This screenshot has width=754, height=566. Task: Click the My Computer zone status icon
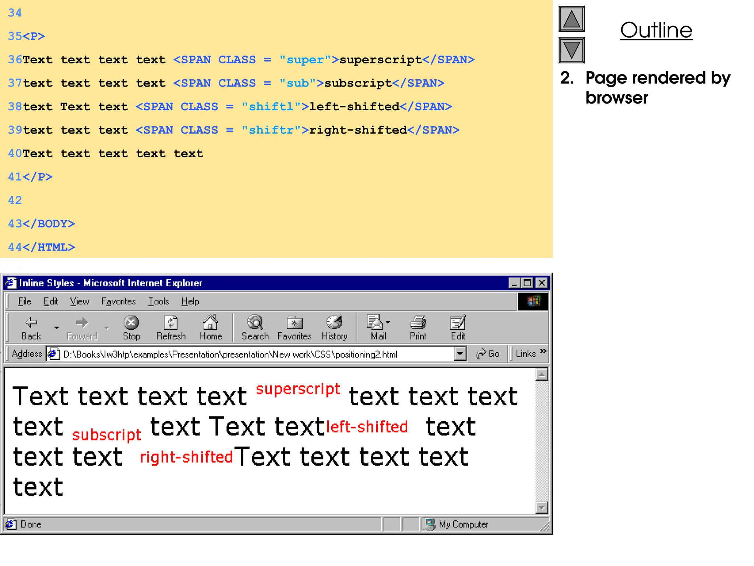(x=430, y=524)
